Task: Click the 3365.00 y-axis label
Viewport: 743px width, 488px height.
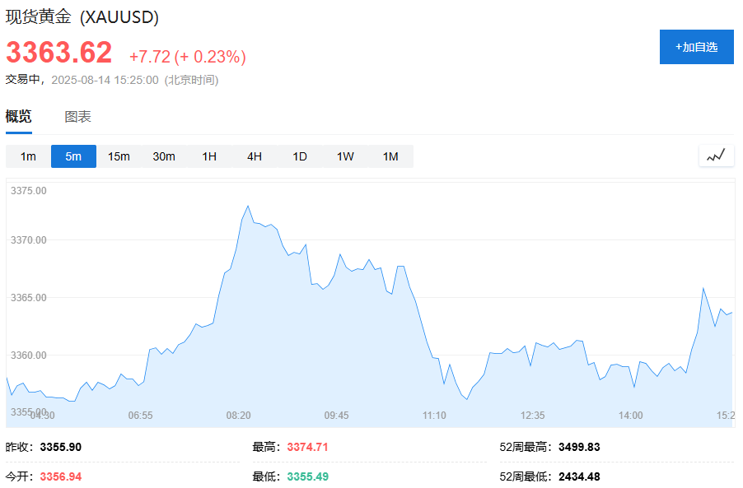Action: pos(29,298)
